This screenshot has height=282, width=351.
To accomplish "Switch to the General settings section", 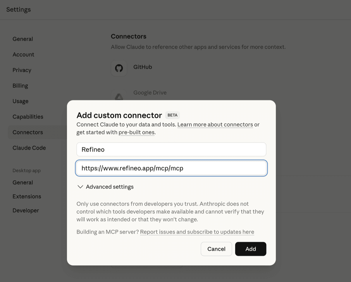I will click(x=23, y=39).
